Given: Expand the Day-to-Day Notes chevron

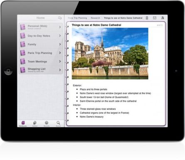Looking at the screenshot, I should coord(60,36).
